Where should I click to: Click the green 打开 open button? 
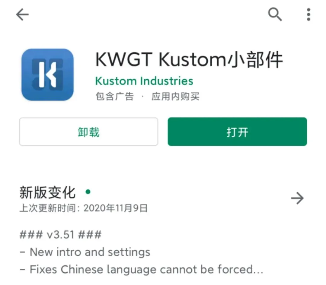pyautogui.click(x=237, y=131)
